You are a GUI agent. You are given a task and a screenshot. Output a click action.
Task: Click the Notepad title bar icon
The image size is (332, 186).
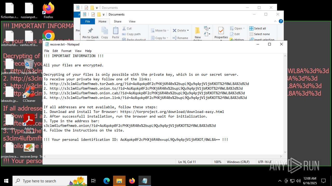click(47, 44)
